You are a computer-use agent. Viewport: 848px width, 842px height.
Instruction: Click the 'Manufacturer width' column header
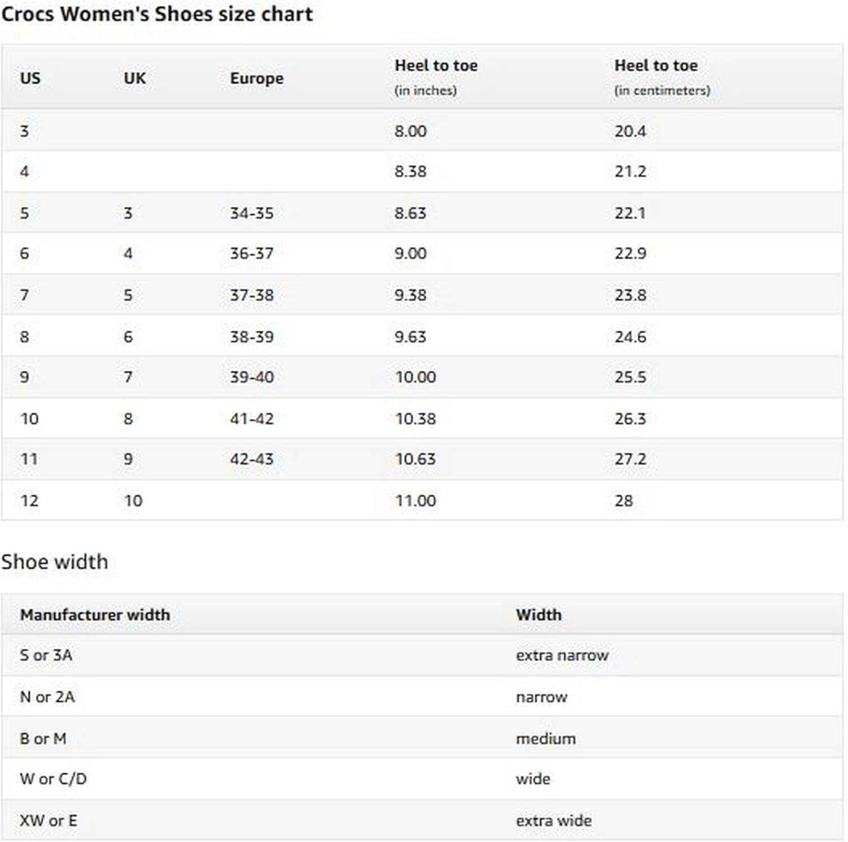(95, 615)
